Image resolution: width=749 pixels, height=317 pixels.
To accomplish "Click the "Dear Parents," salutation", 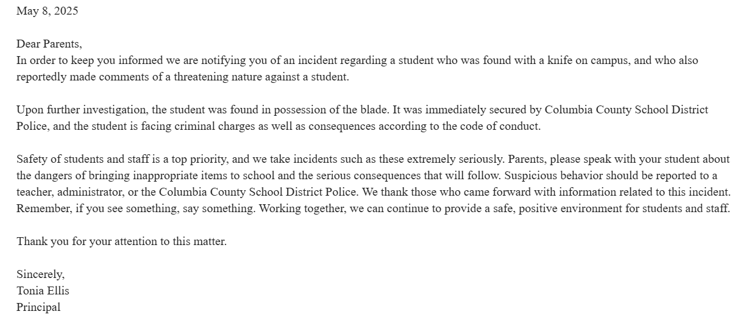I will [49, 44].
